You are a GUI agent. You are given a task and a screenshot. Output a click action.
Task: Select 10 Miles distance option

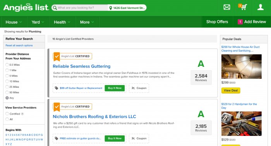pyautogui.click(x=7, y=81)
